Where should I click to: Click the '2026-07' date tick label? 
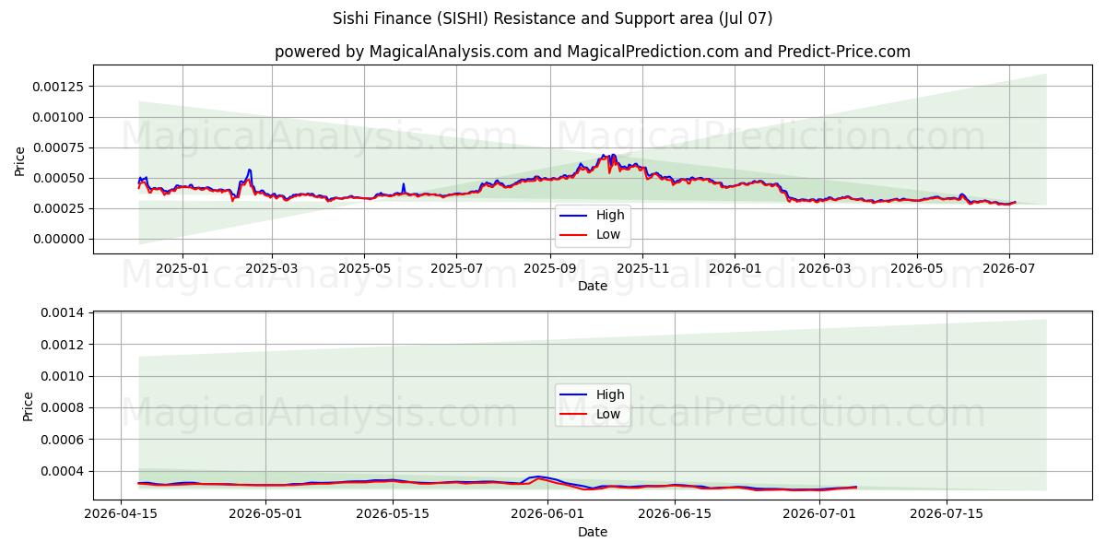click(x=1008, y=268)
